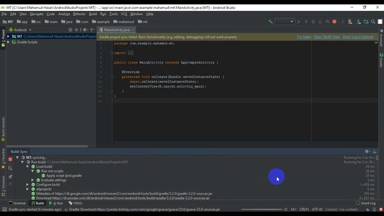This screenshot has width=384, height=216.
Task: Toggle the Assistant right side tab
Action: [x=382, y=38]
